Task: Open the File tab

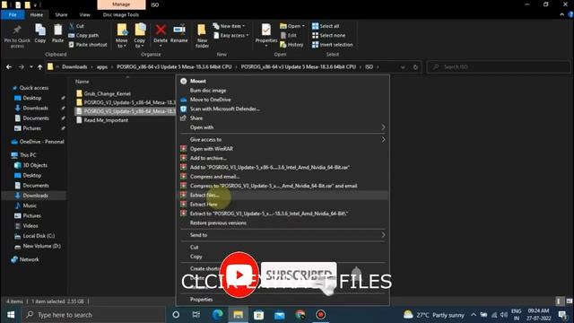Action: click(13, 14)
